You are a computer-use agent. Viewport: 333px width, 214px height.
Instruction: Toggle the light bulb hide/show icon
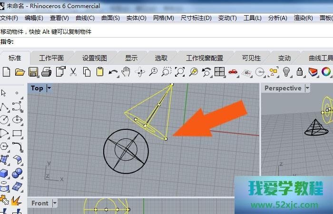[286, 72]
